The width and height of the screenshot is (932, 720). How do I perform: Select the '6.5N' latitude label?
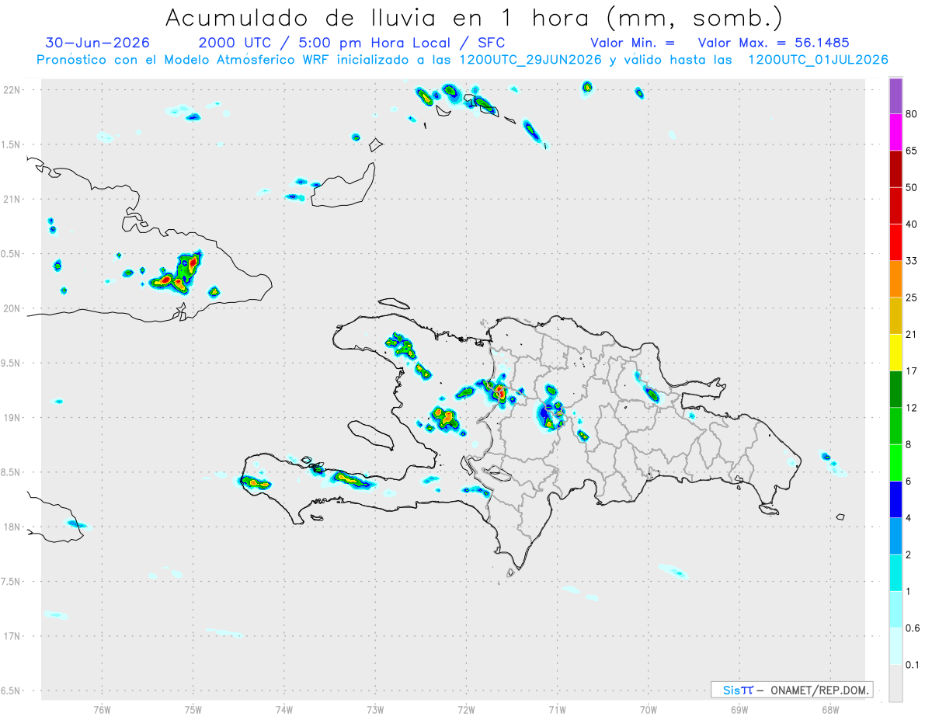click(x=12, y=691)
